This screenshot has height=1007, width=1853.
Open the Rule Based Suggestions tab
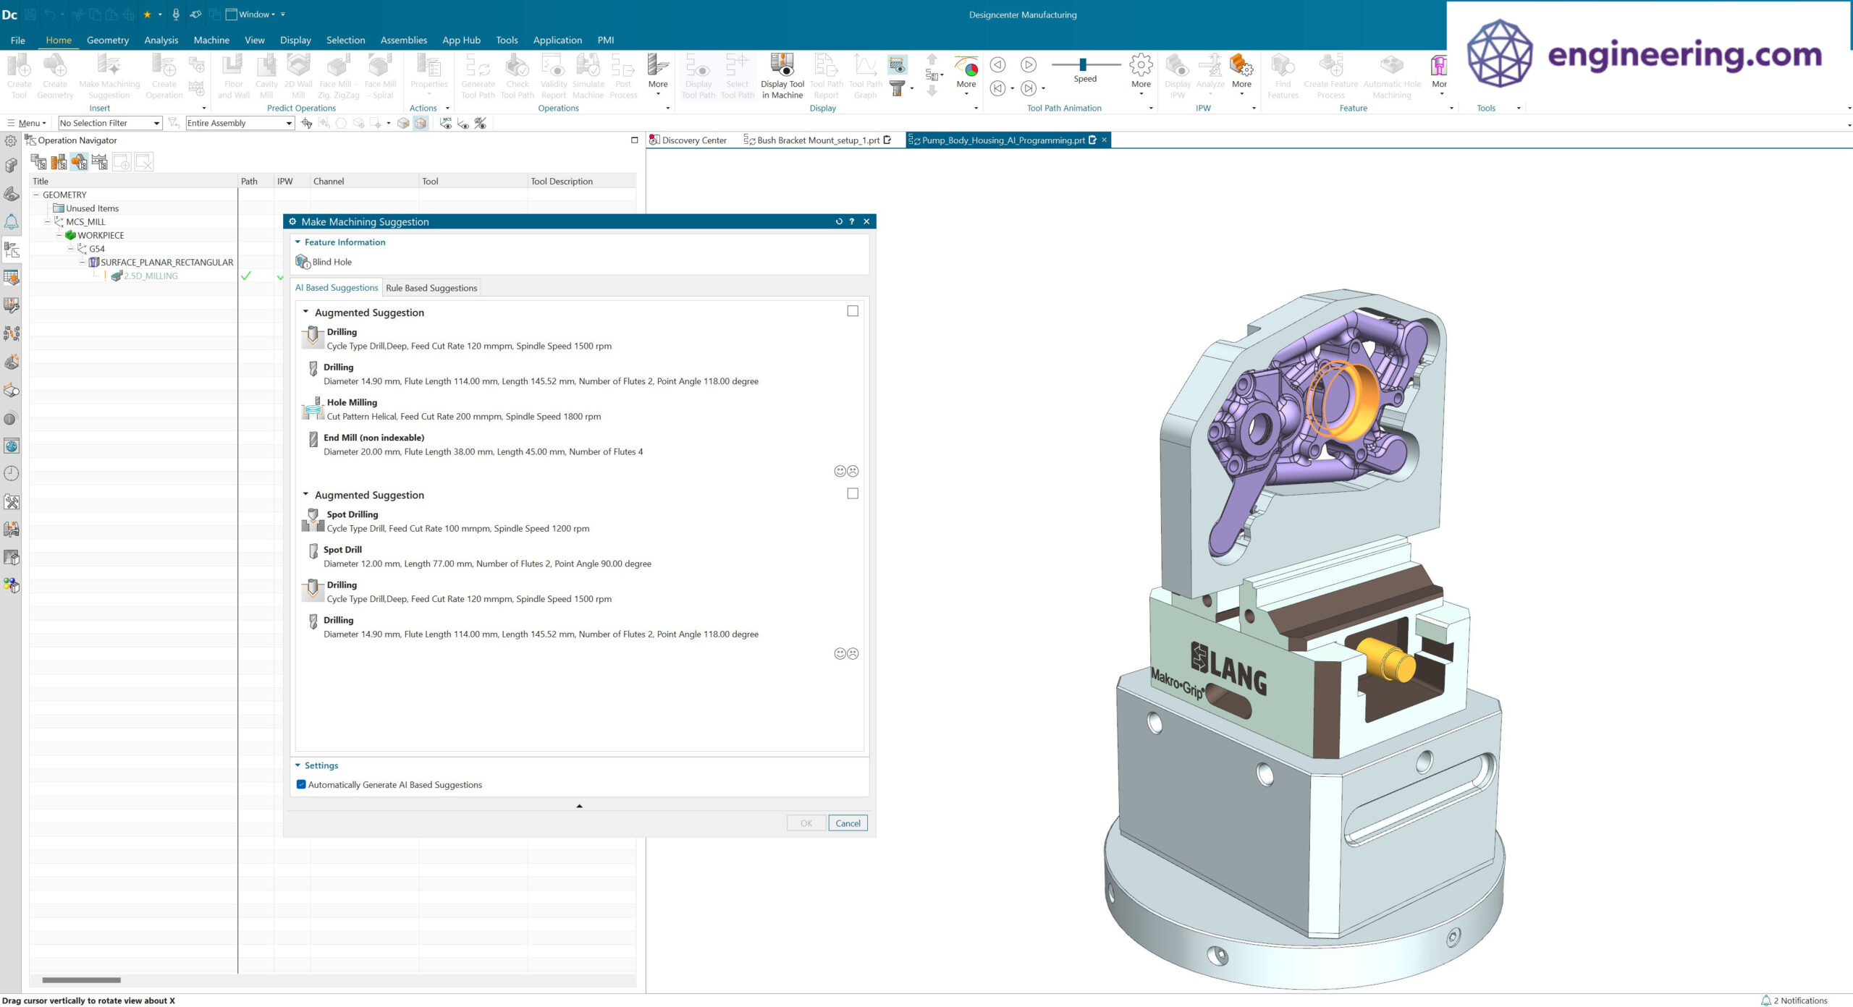click(431, 287)
